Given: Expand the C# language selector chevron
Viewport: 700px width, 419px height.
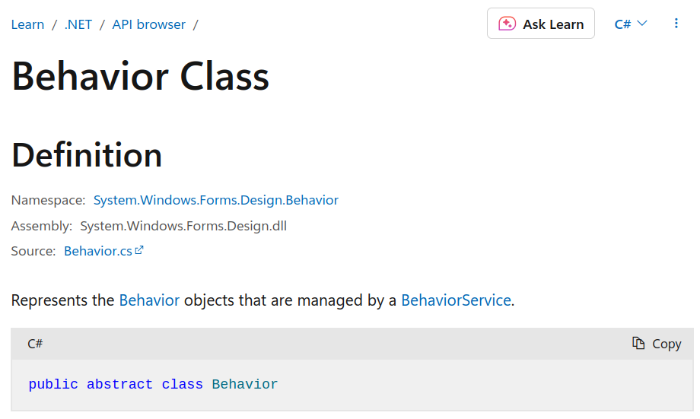Looking at the screenshot, I should pyautogui.click(x=642, y=24).
